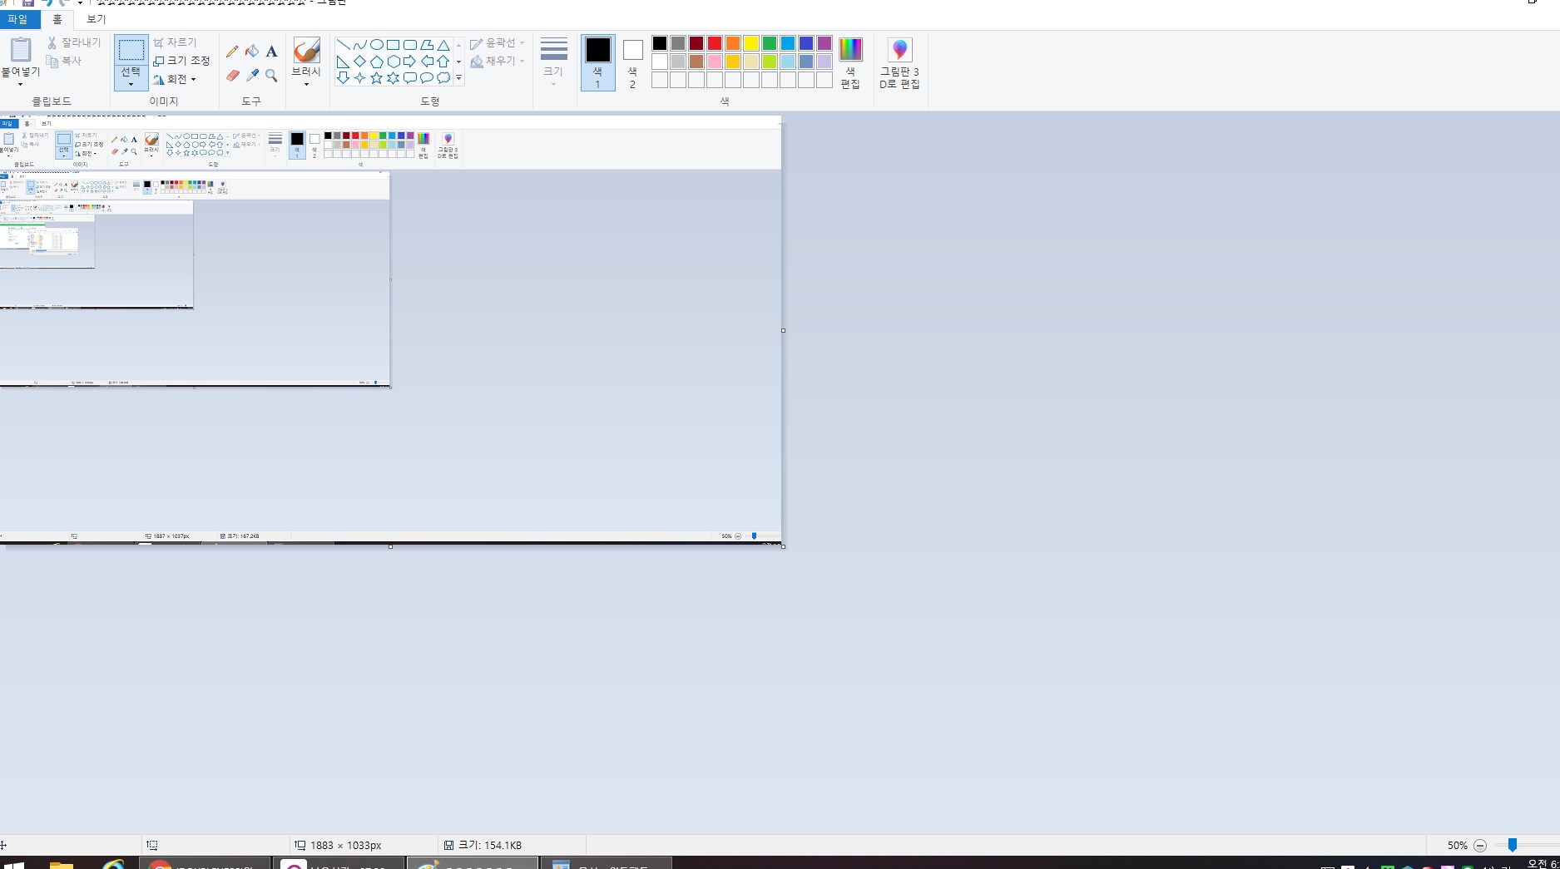
Task: Select the Magnifier tool
Action: [x=271, y=76]
